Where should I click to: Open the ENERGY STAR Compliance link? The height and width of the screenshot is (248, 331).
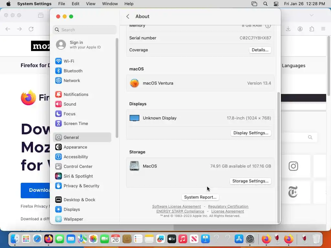(180, 211)
